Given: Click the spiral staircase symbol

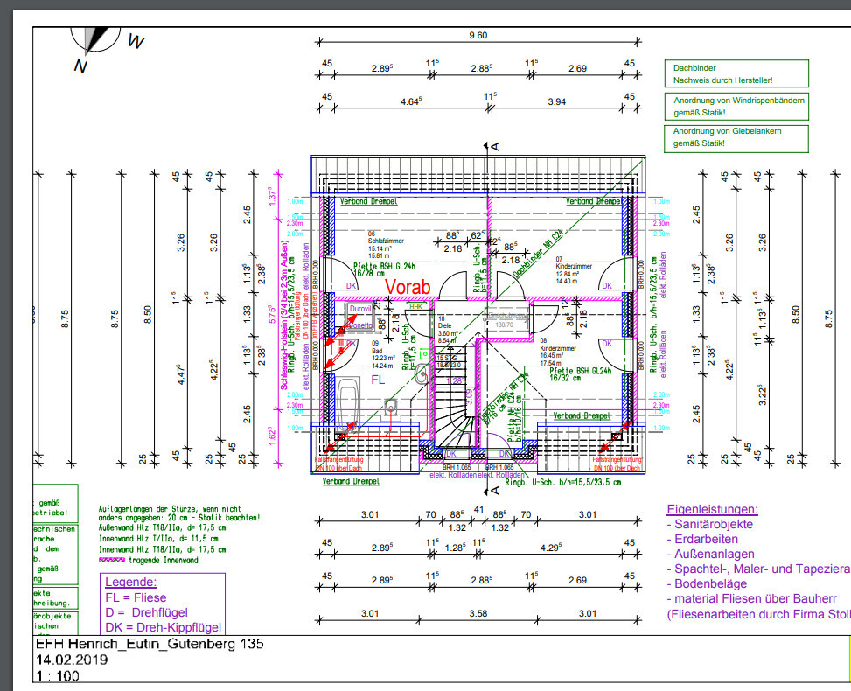Looking at the screenshot, I should point(452,410).
